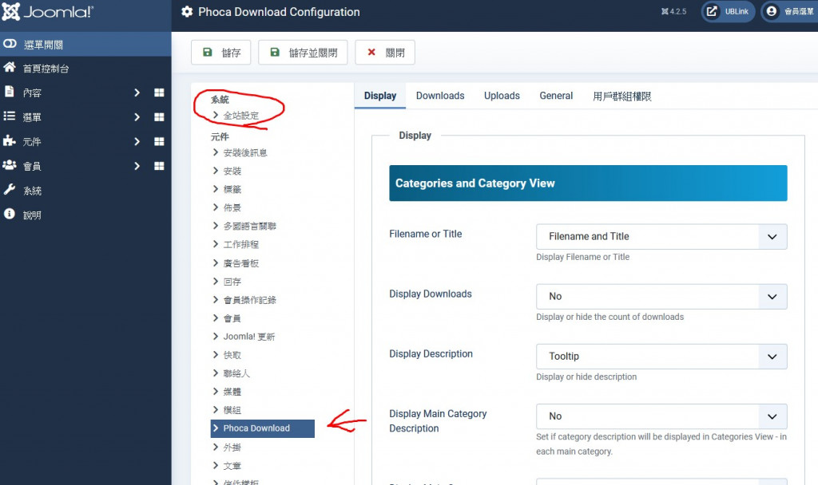This screenshot has height=485, width=818.
Task: Open 全站設定 global configuration link
Action: tap(240, 116)
